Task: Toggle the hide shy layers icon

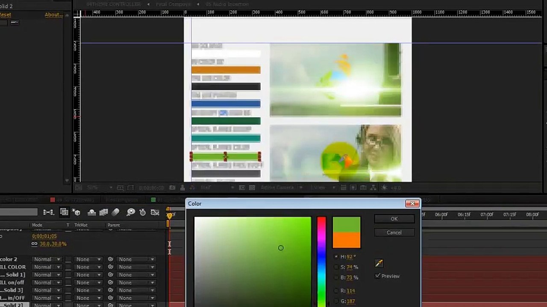Action: tap(91, 212)
